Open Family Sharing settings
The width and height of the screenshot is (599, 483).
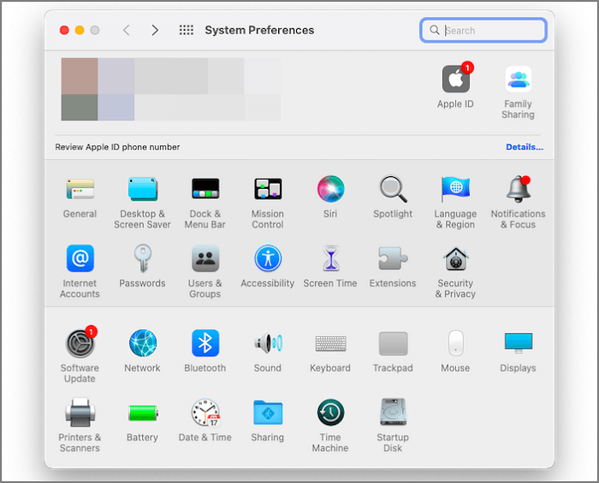518,80
